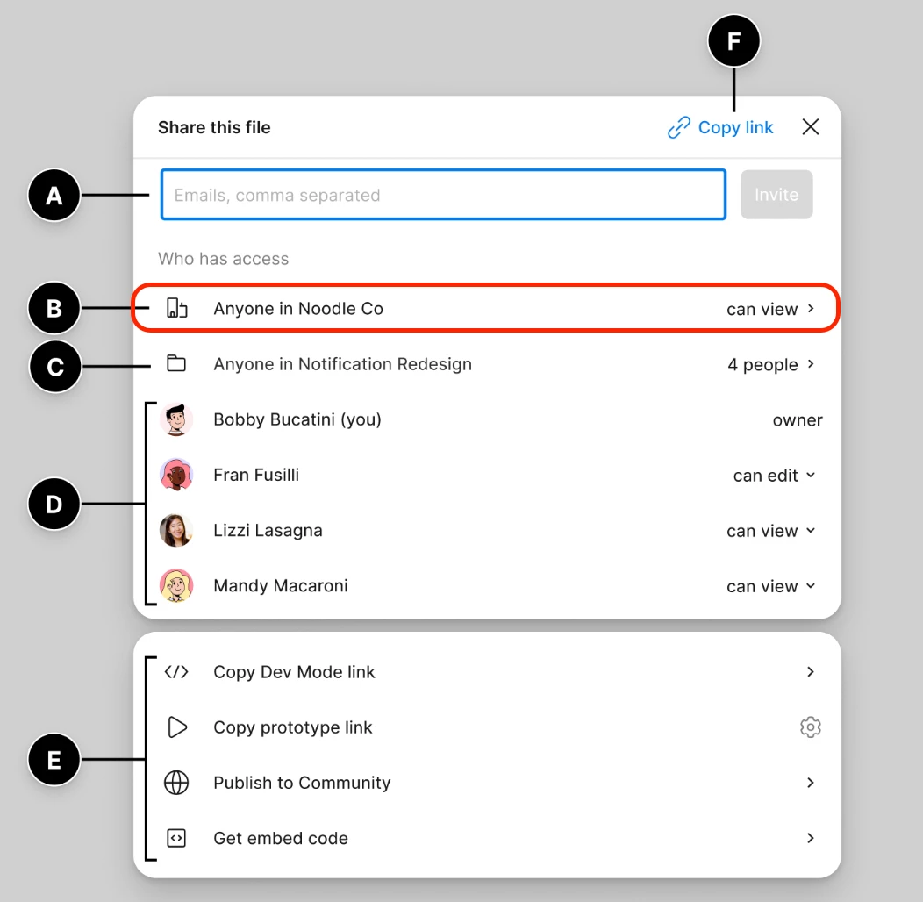Screen dimensions: 923x902
Task: Click Mandy Macaroni's avatar
Action: 176,585
